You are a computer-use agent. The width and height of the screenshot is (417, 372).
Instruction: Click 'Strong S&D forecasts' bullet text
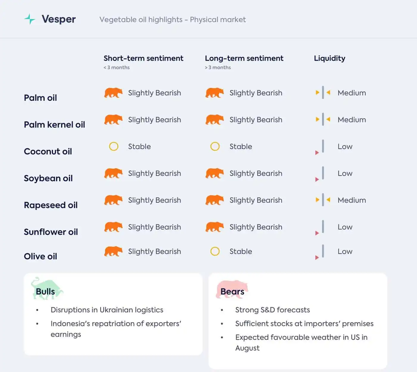click(273, 310)
